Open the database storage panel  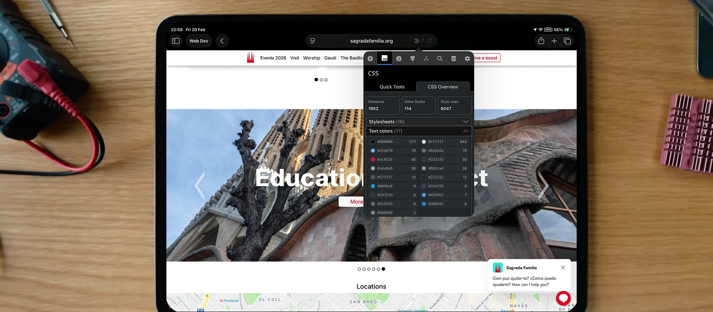[453, 59]
